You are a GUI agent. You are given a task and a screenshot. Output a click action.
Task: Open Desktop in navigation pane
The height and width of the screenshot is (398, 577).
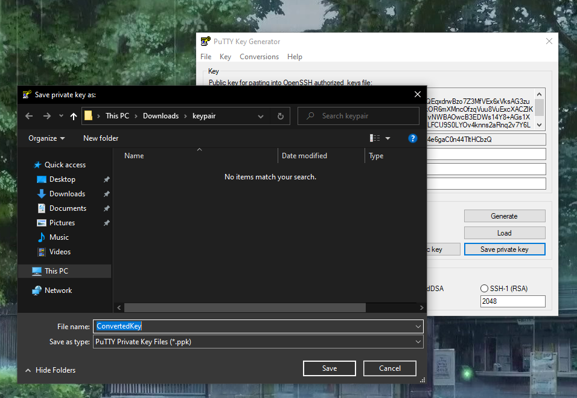click(63, 179)
